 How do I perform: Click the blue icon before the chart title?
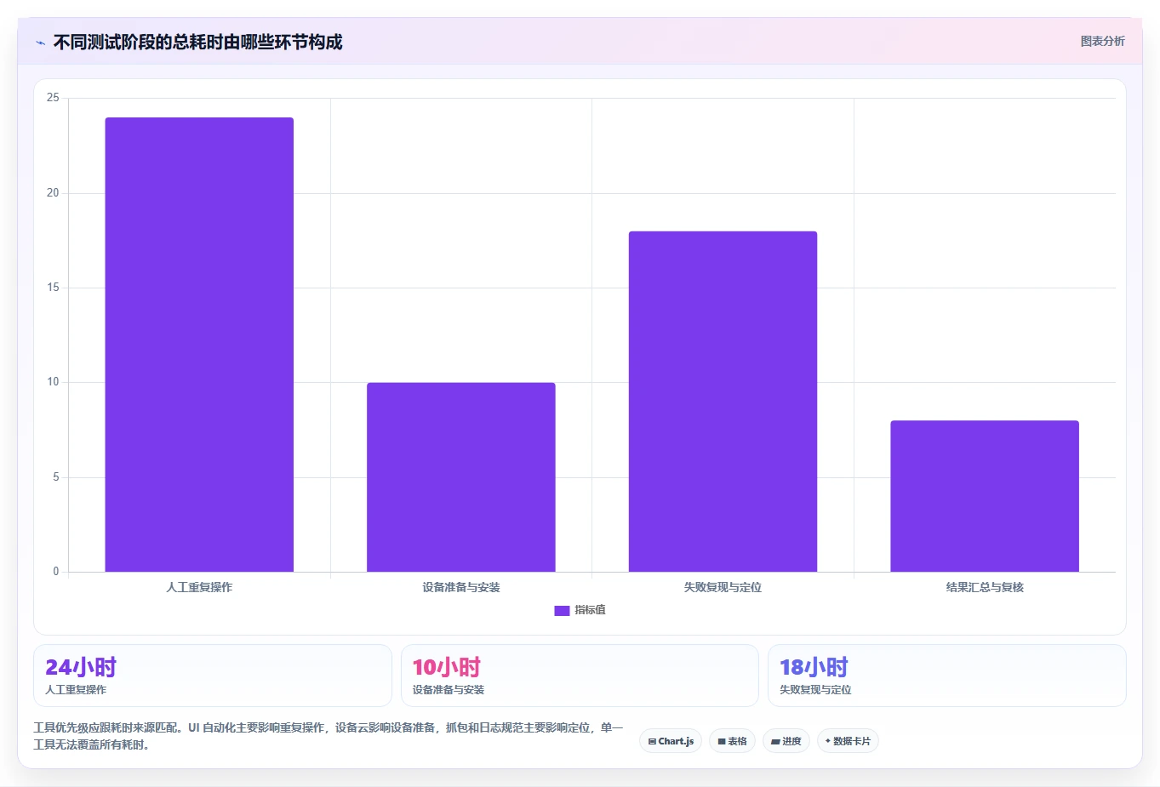tap(40, 43)
